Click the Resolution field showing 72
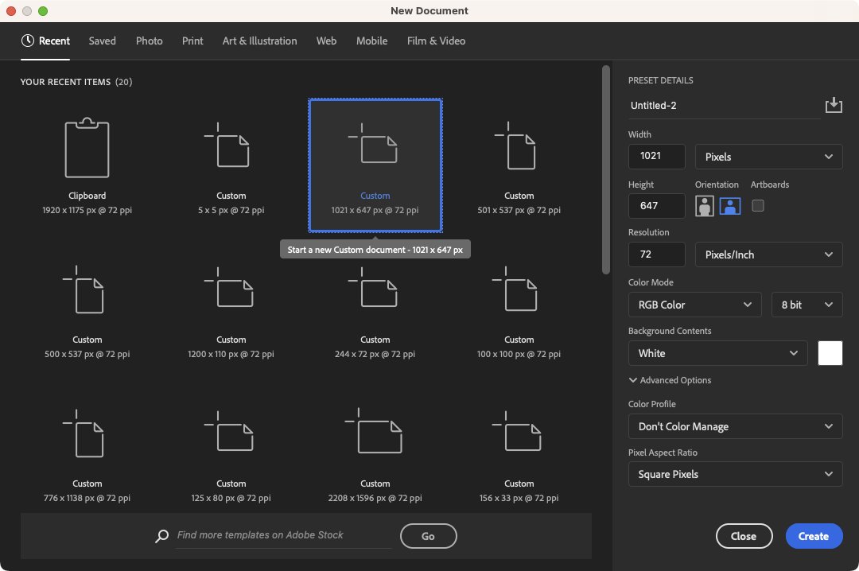Image resolution: width=859 pixels, height=571 pixels. coord(656,254)
